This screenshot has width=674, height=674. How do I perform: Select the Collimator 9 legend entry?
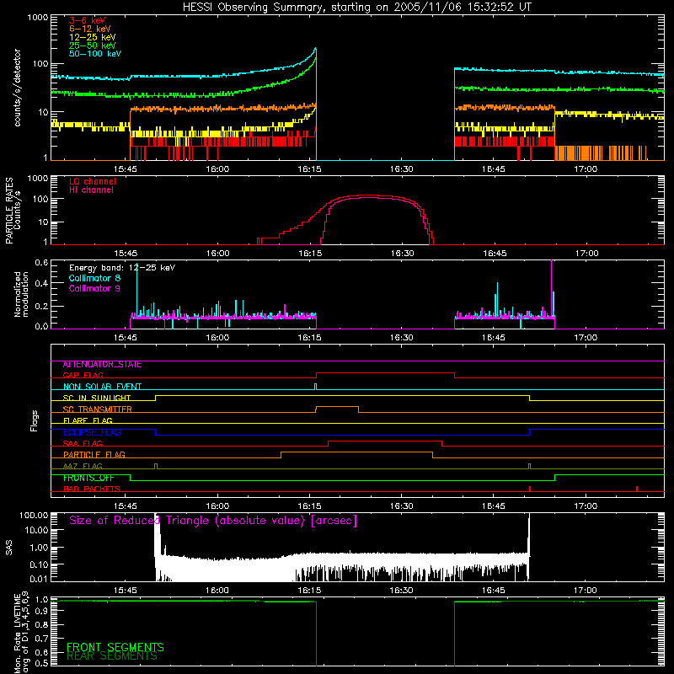(94, 288)
